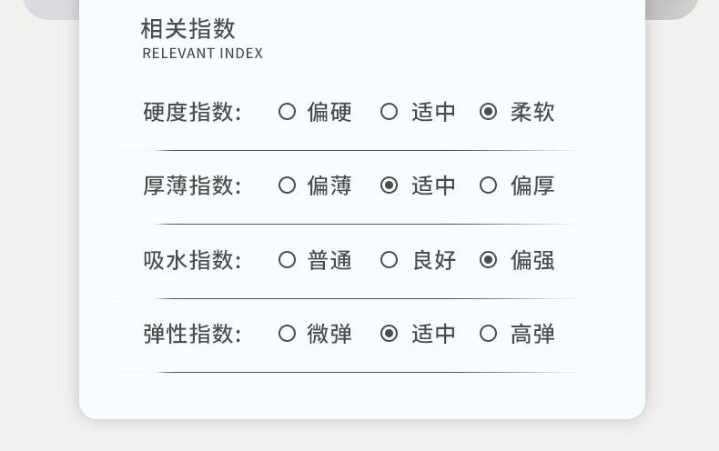This screenshot has width=719, height=451.
Task: Choose 偏厚 radio for thickness
Action: click(x=489, y=185)
